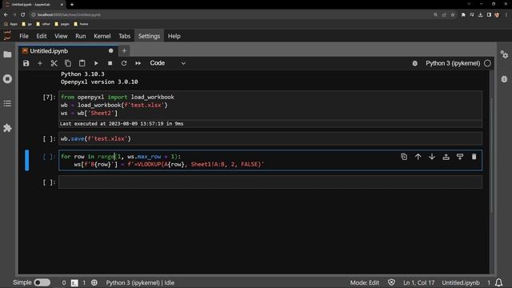Image resolution: width=512 pixels, height=288 pixels.
Task: Open a new launcher with the plus tab button
Action: click(124, 51)
